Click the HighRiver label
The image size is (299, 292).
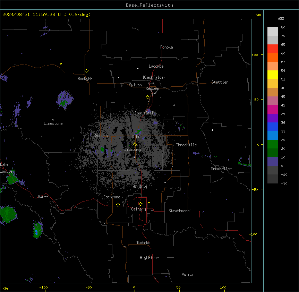(149, 258)
